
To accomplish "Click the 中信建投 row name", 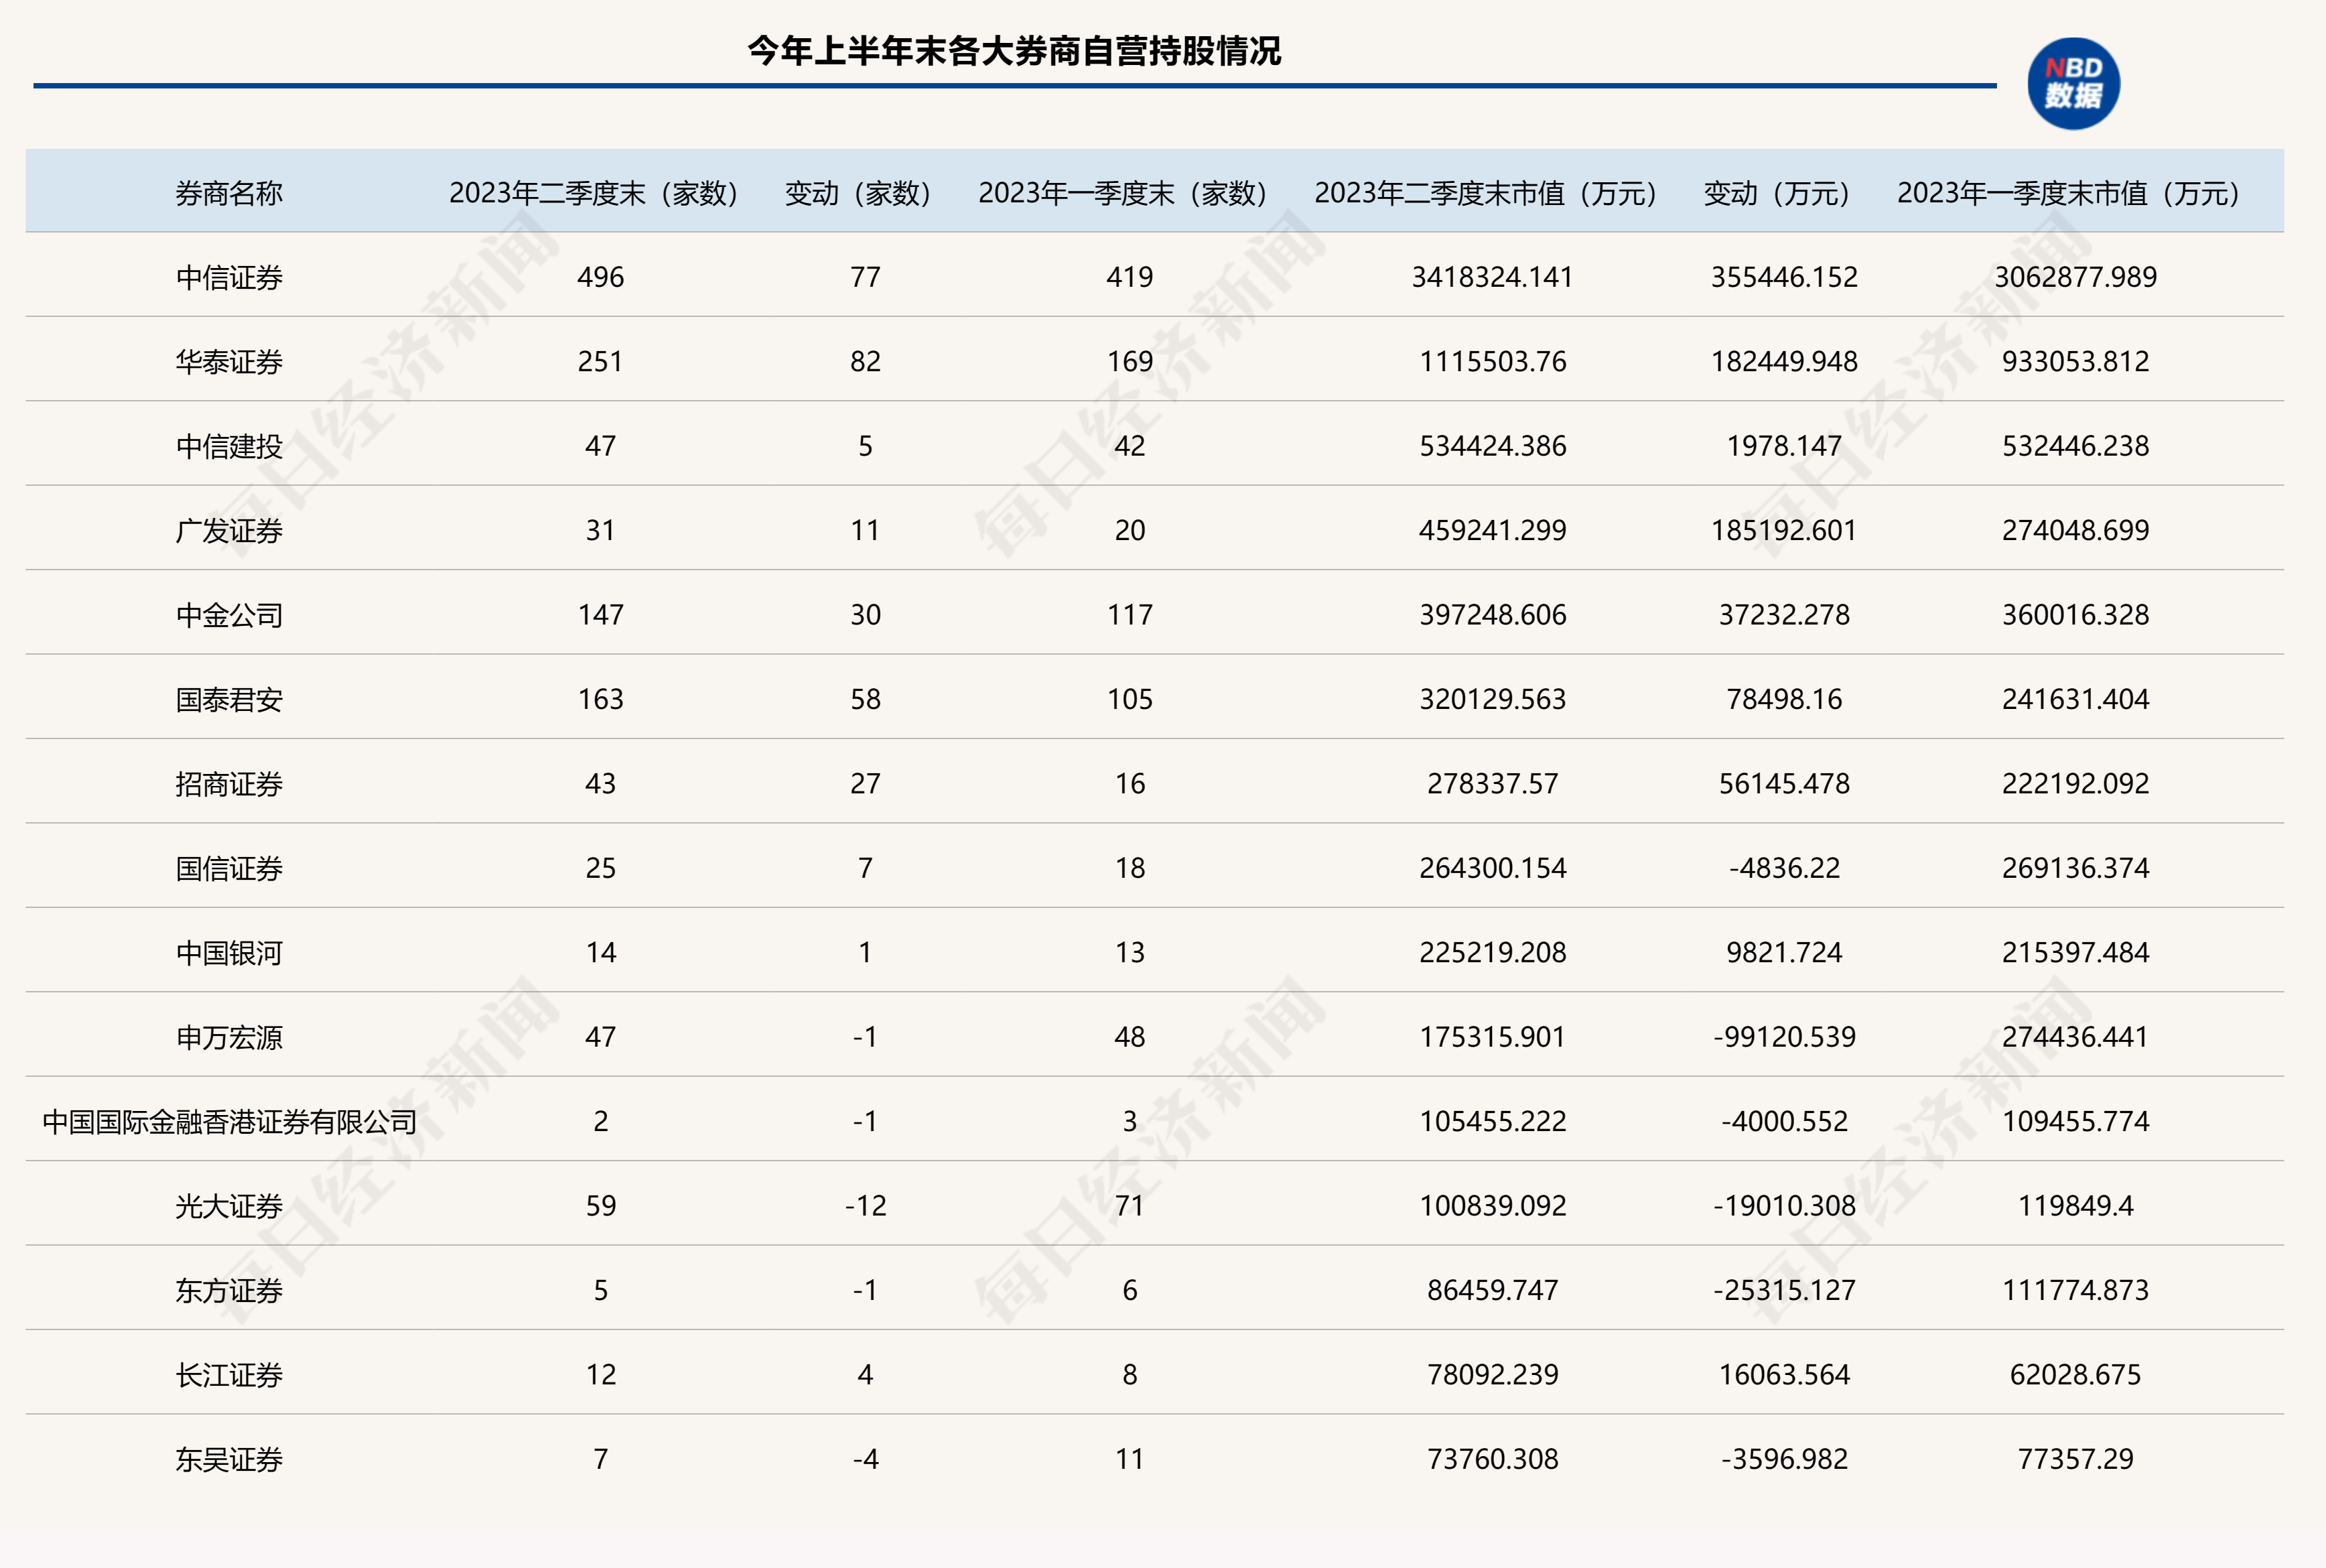I will click(229, 446).
